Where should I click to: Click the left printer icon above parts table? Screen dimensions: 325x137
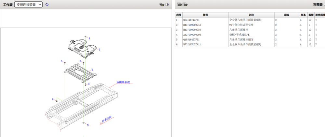179,5
